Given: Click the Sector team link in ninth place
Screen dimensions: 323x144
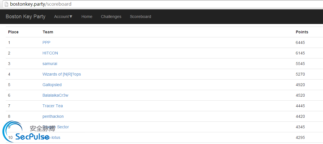Looking at the screenshot, I should coord(56,127).
